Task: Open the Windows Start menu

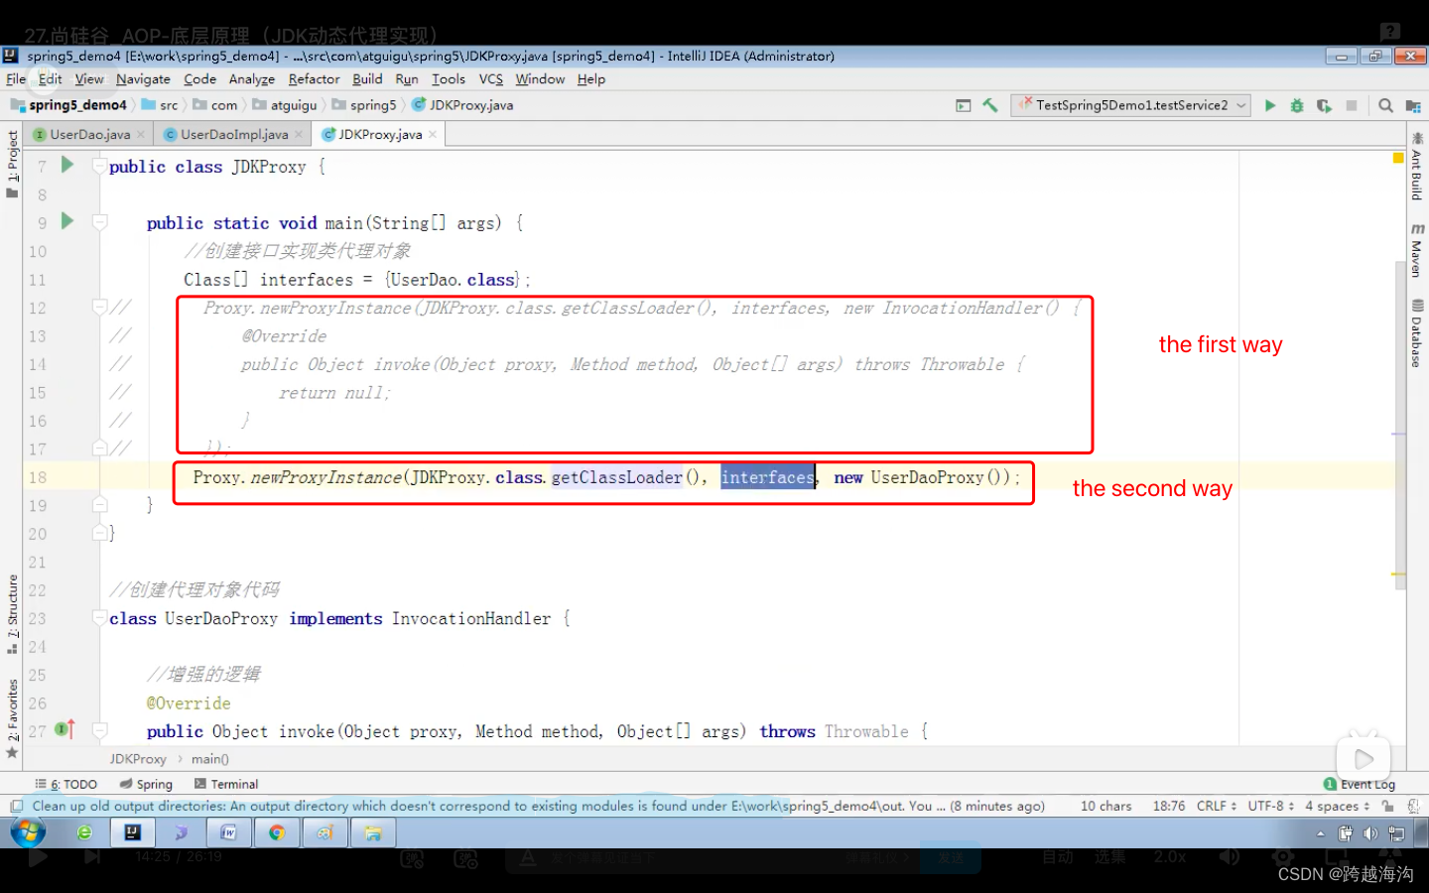Action: click(x=28, y=831)
